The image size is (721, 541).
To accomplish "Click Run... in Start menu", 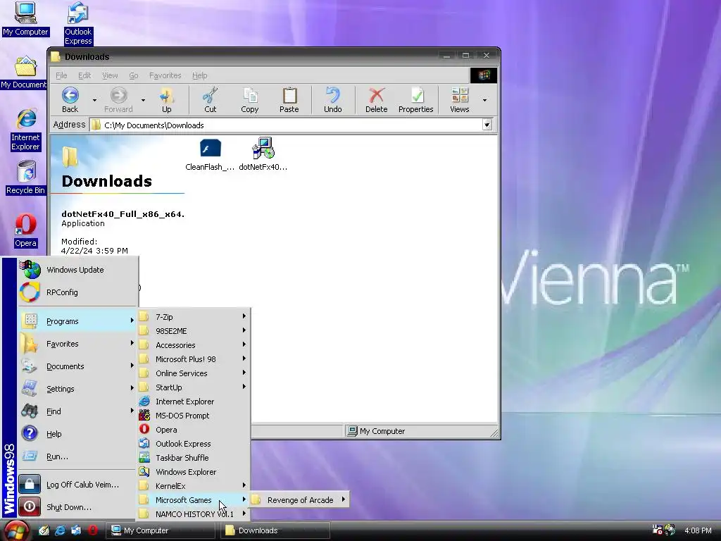I will pyautogui.click(x=78, y=456).
